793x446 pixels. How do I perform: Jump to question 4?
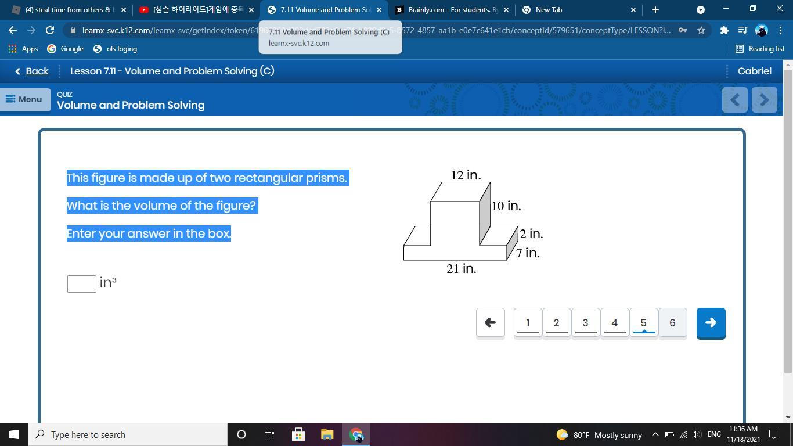tap(615, 322)
